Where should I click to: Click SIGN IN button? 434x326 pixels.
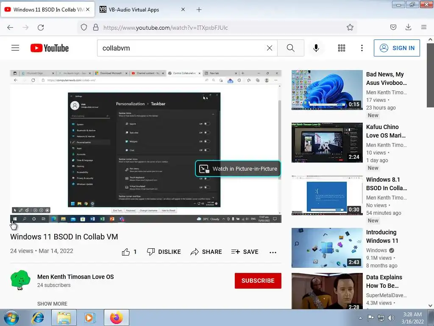397,48
